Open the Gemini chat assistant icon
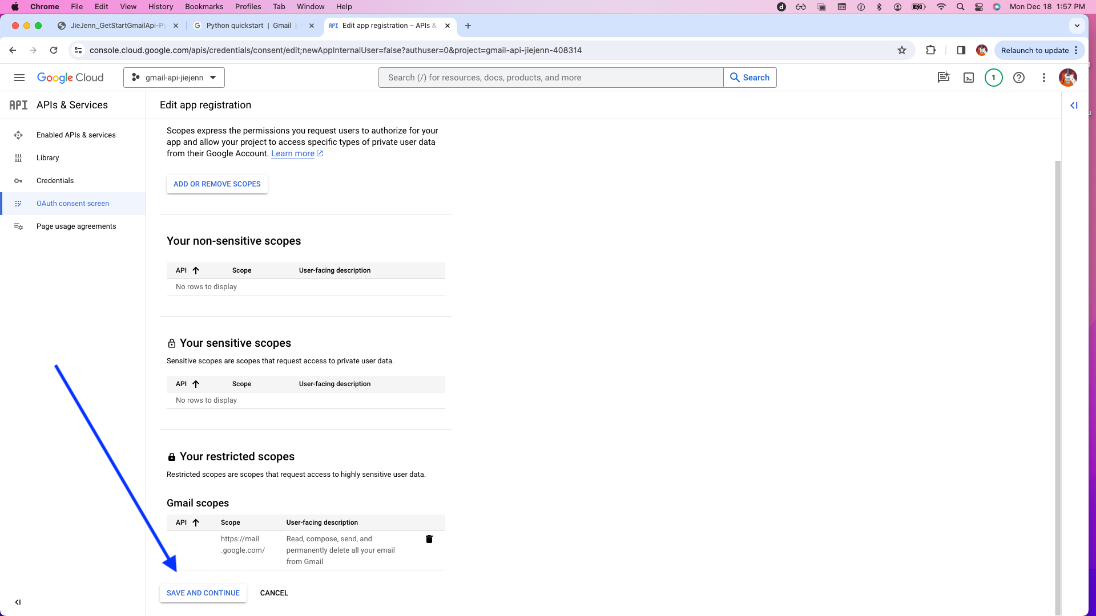1096x616 pixels. click(x=944, y=78)
